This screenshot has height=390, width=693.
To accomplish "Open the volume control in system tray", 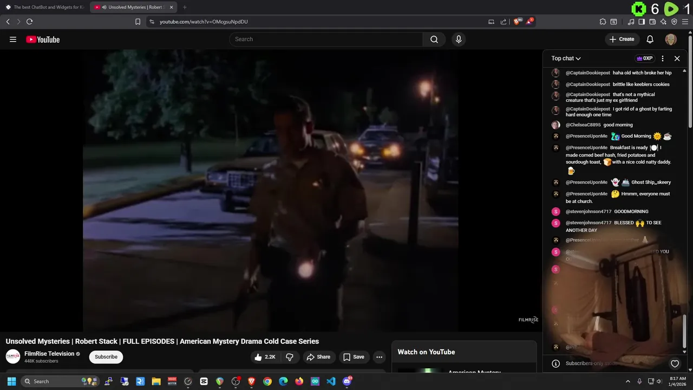I will (659, 381).
